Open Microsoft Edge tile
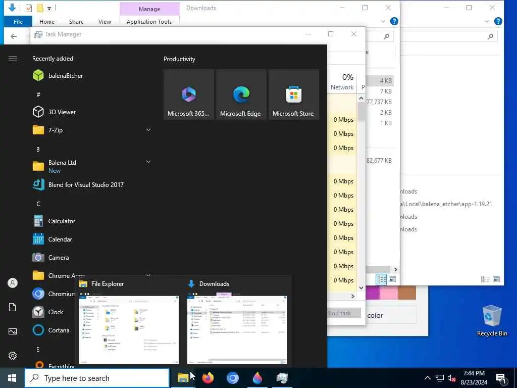 (x=241, y=94)
